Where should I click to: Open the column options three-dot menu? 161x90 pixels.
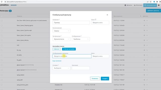pyautogui.click(x=141, y=16)
